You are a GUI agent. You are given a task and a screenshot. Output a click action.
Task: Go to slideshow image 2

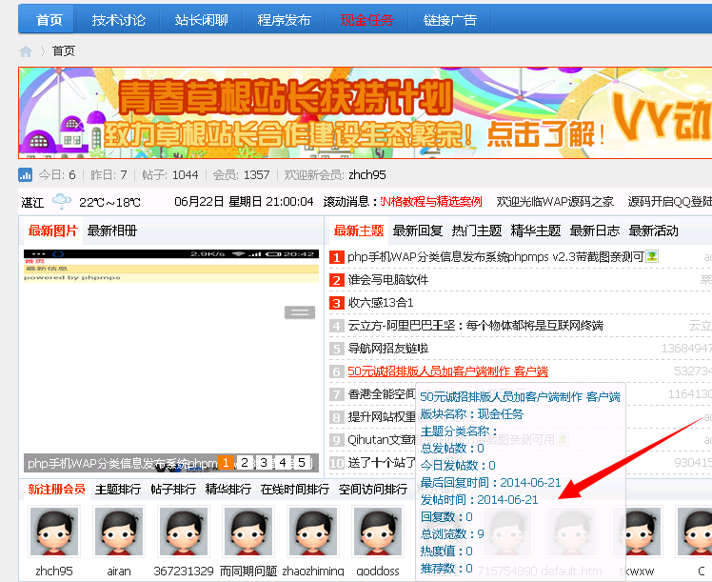pos(245,463)
